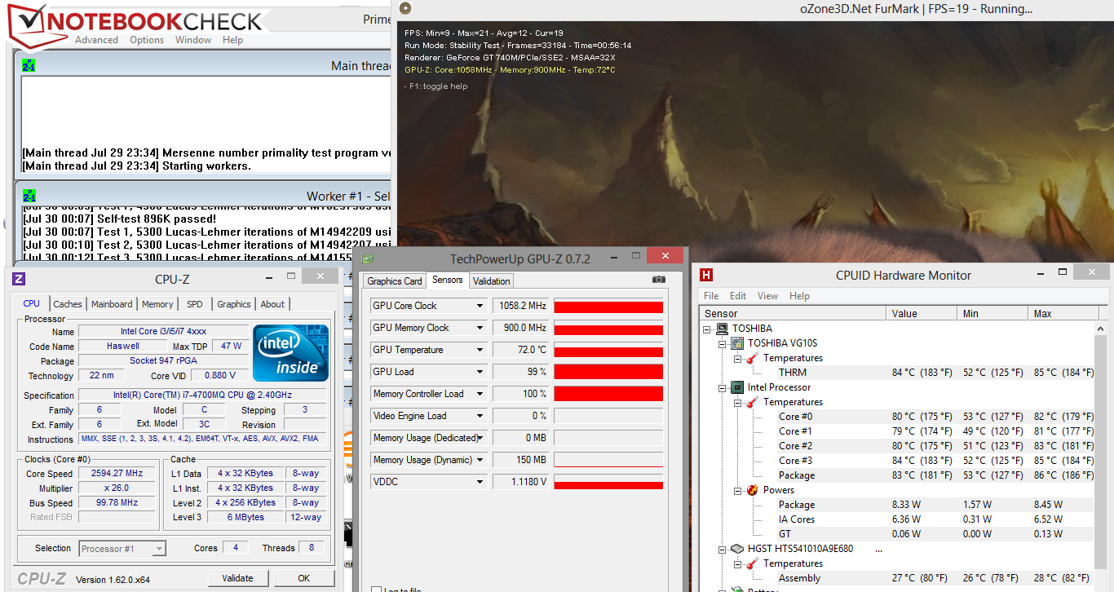Open the Validation tab in GPU-Z
Viewport: 1114px width, 592px height.
point(492,281)
